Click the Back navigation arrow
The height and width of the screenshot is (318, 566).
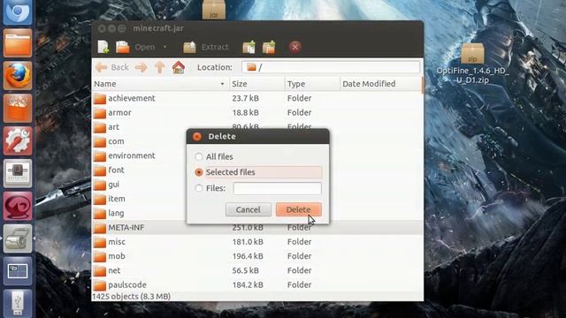click(x=112, y=67)
